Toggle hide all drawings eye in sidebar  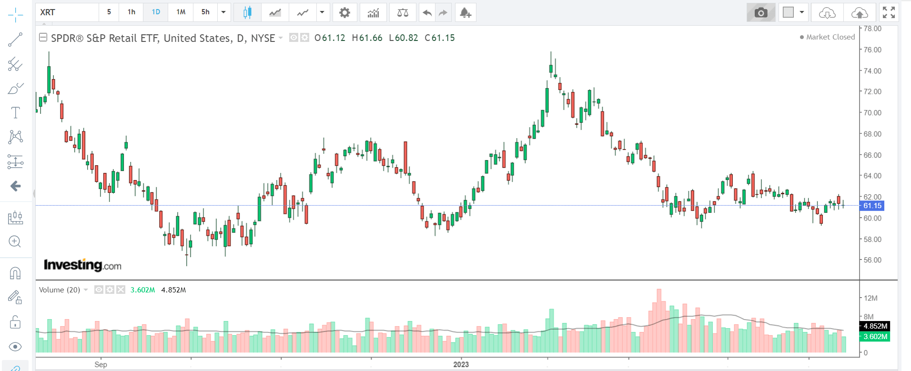[15, 347]
